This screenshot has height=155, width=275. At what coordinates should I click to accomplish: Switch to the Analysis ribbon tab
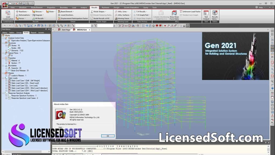[84, 8]
